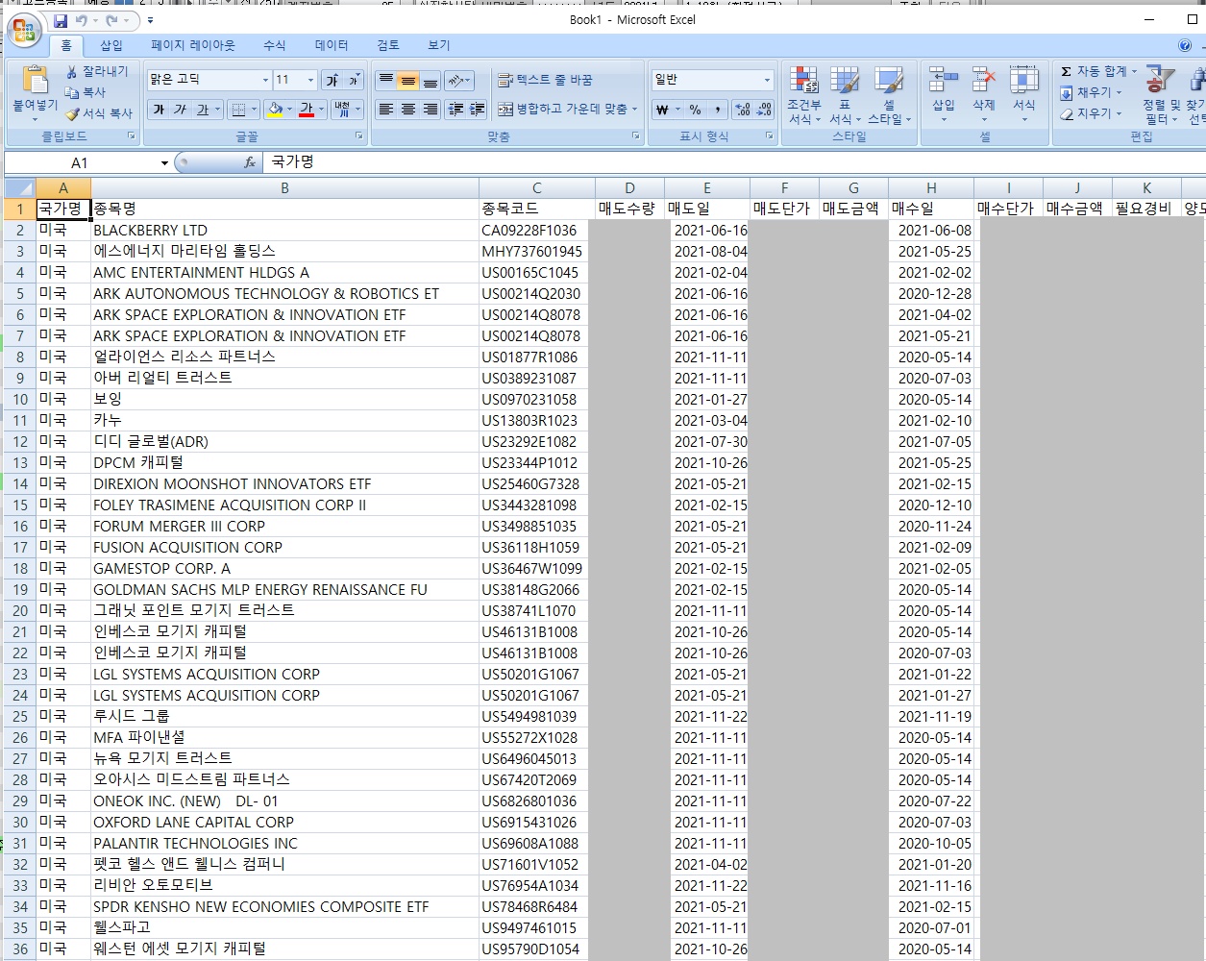
Task: Open the Office button menu
Action: pos(24,30)
